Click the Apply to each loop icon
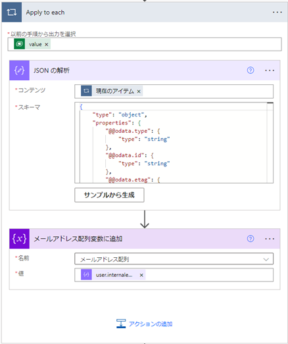Viewport: 288px width, 344px height. click(12, 12)
